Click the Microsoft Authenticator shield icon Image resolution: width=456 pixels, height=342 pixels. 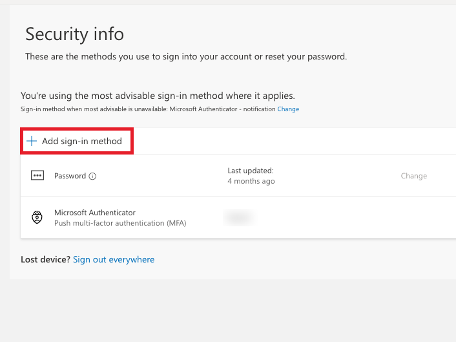(37, 217)
